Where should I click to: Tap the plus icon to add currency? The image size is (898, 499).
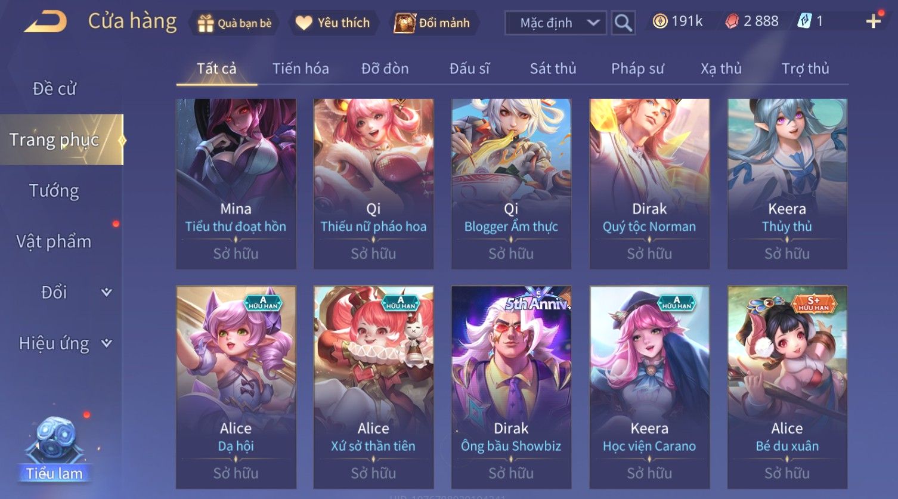tap(874, 21)
